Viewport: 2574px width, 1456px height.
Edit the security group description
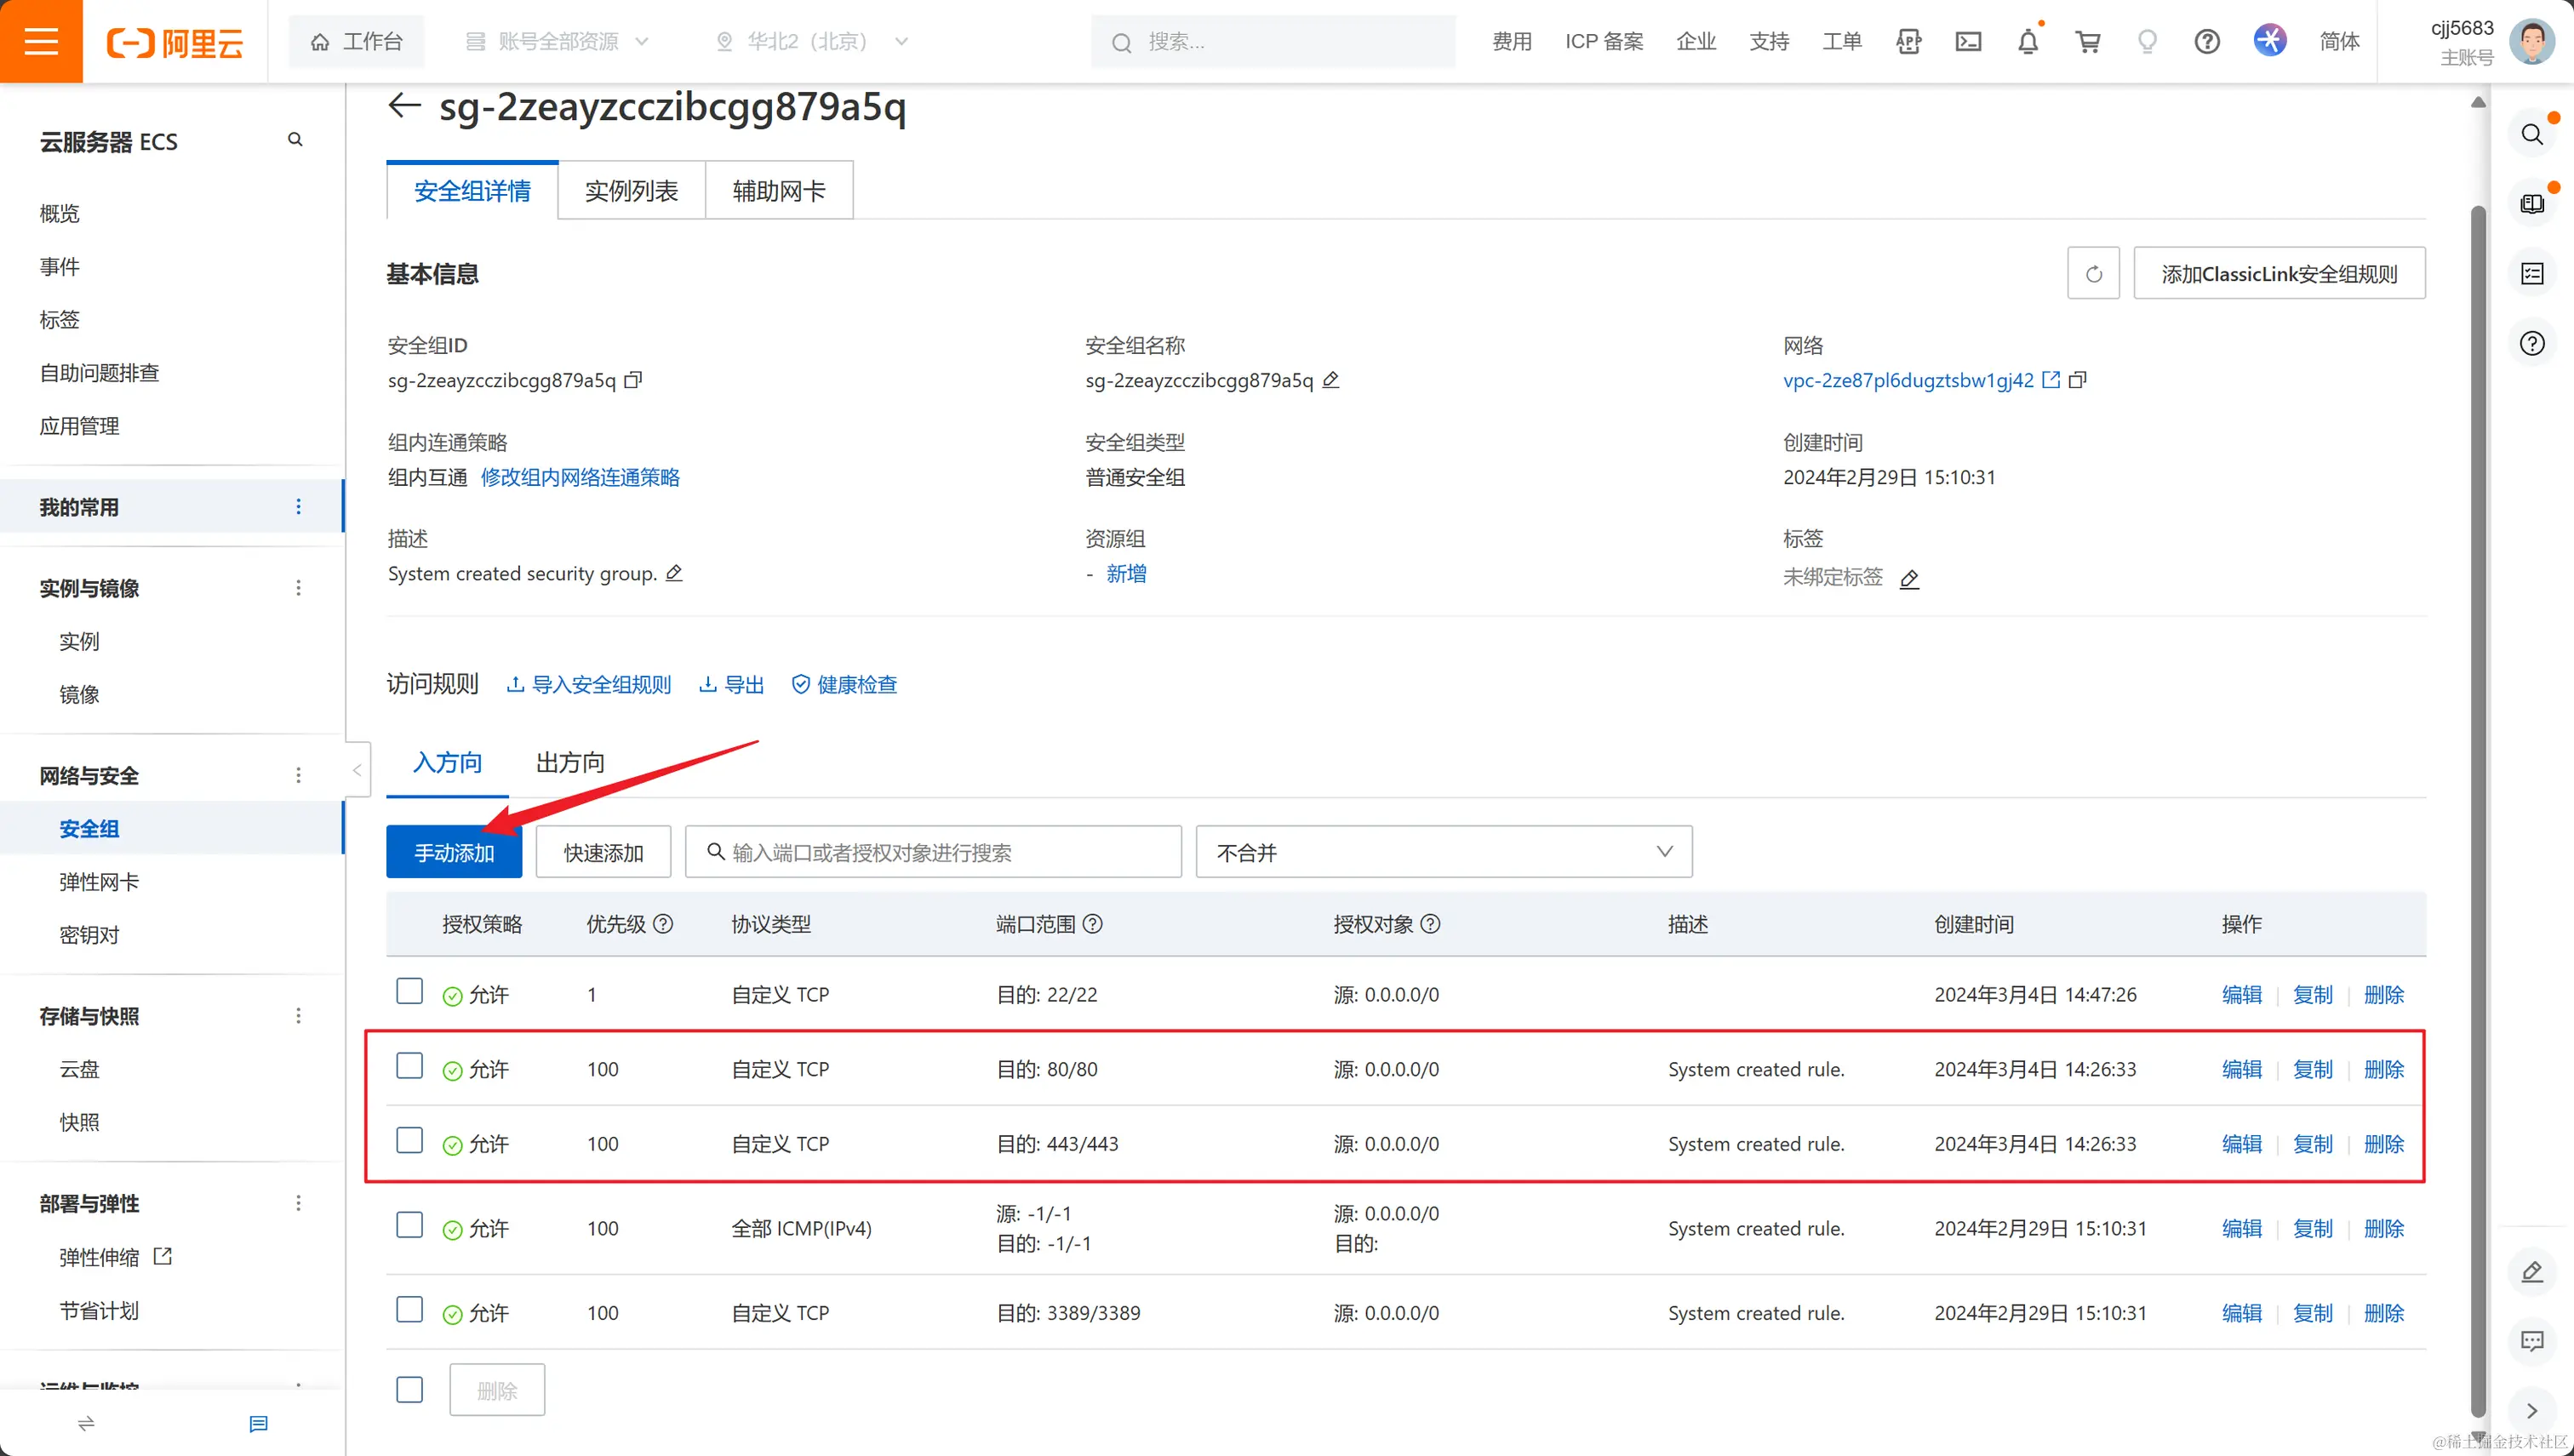(674, 573)
